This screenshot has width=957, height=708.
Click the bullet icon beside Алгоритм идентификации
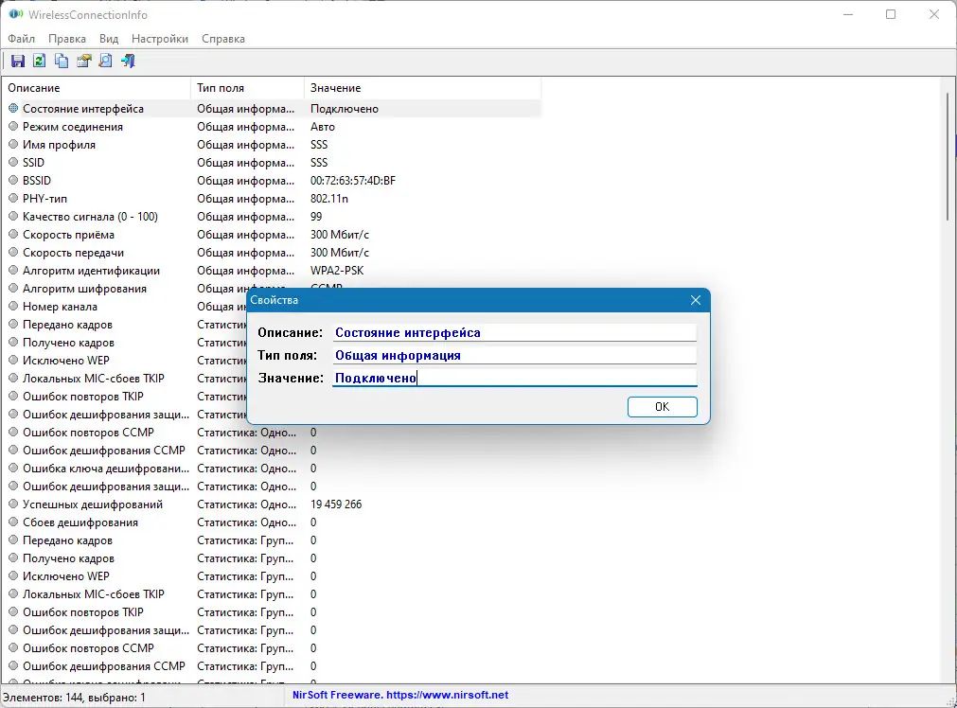pyautogui.click(x=13, y=271)
